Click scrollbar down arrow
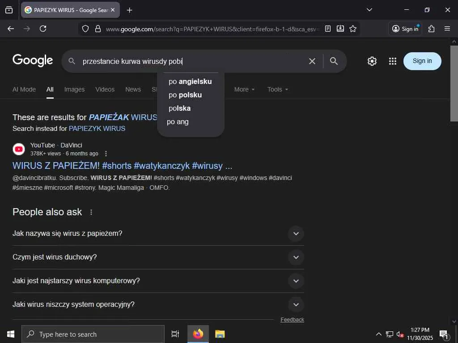 [454, 322]
